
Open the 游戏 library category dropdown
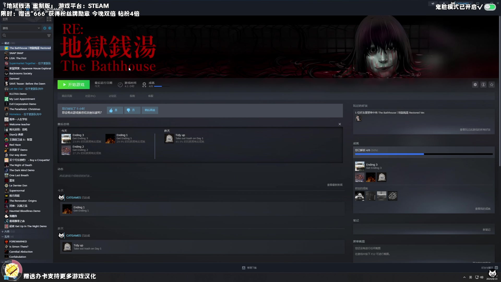(21, 28)
